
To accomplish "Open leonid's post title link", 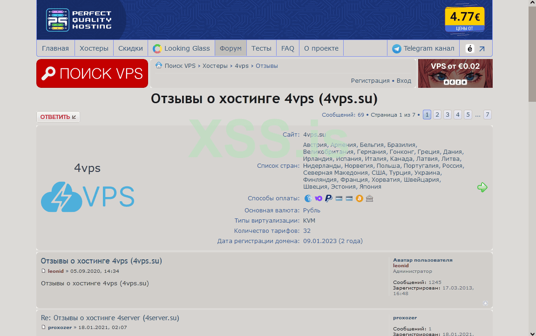I will coord(102,261).
